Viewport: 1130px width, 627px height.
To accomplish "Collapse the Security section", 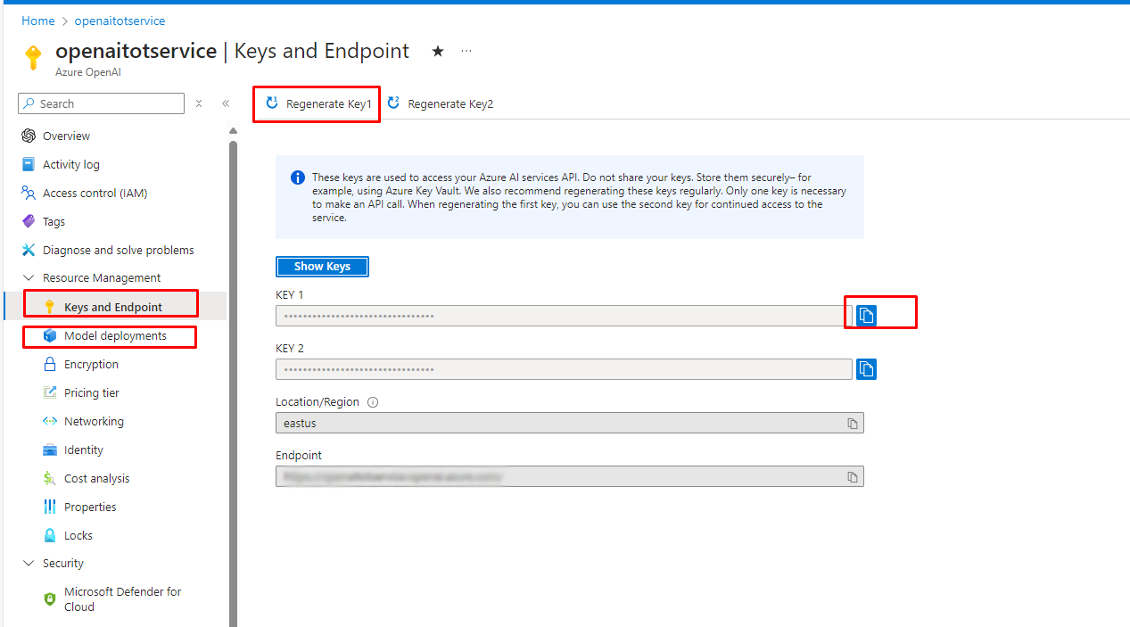I will [x=28, y=564].
